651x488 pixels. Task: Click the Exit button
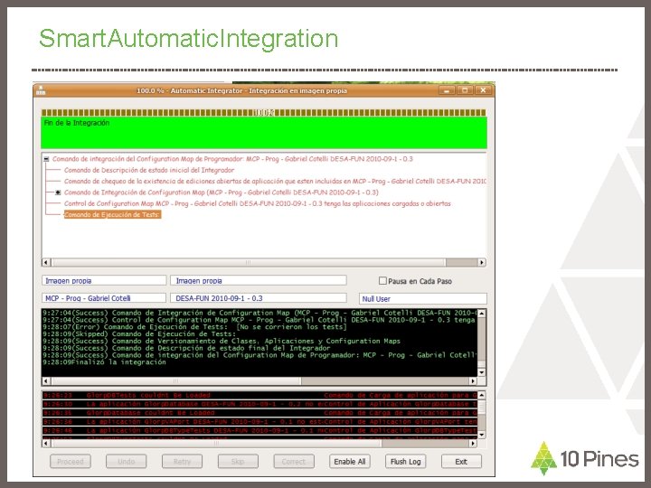(461, 462)
